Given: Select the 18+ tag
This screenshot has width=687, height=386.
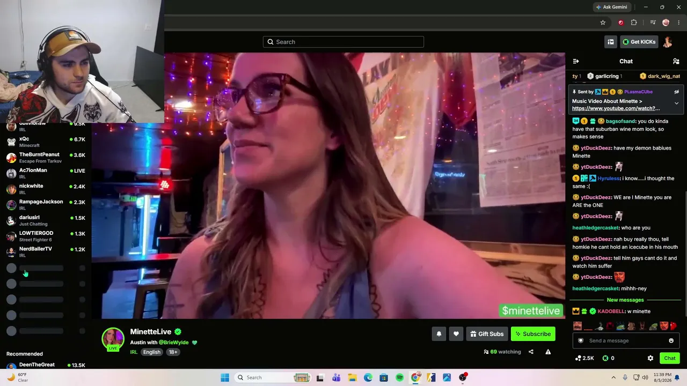Looking at the screenshot, I should tap(173, 352).
